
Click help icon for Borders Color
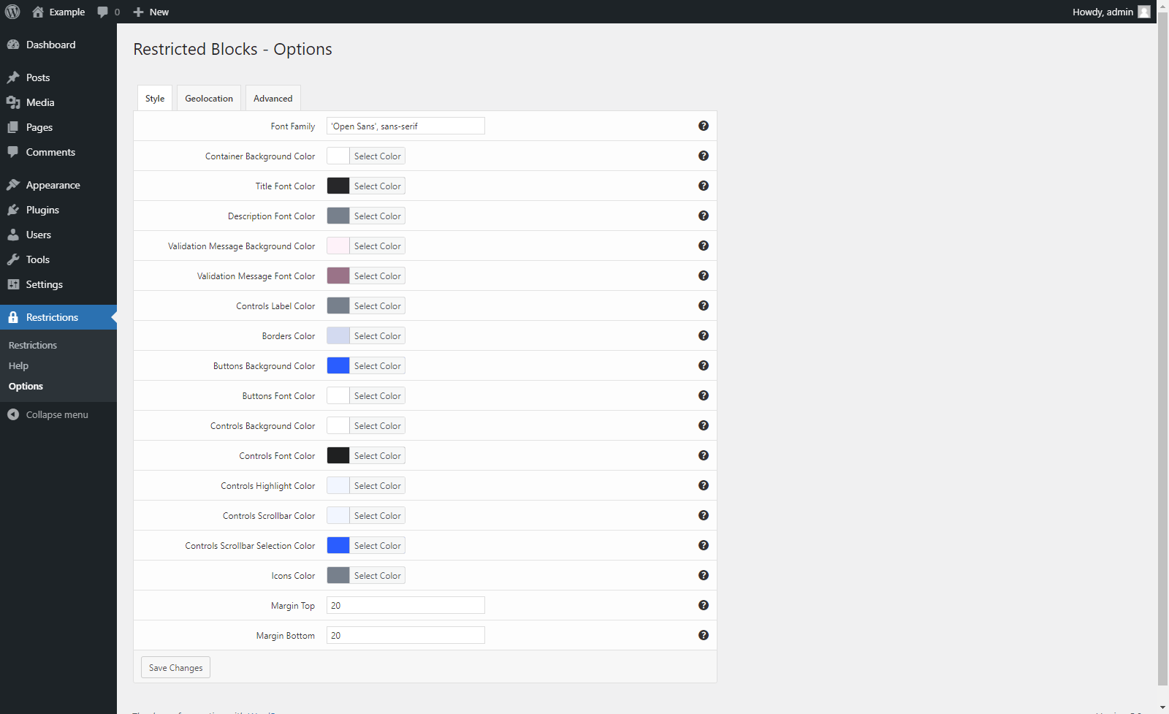point(703,335)
